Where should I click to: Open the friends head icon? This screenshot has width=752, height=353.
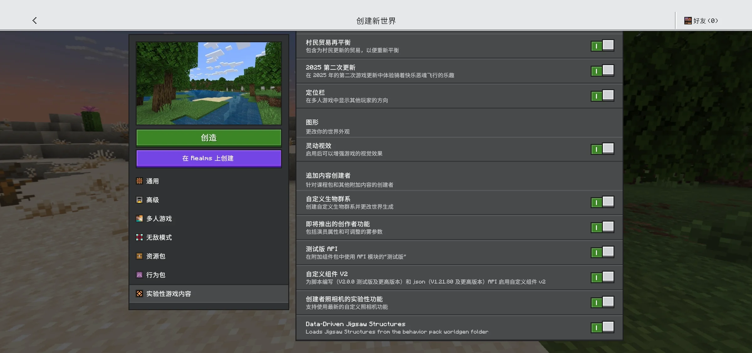(x=688, y=21)
